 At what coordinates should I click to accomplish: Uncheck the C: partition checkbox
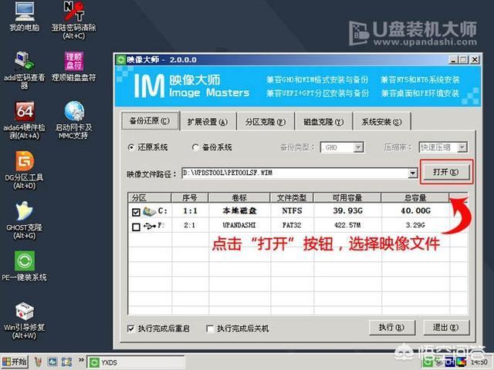click(136, 212)
